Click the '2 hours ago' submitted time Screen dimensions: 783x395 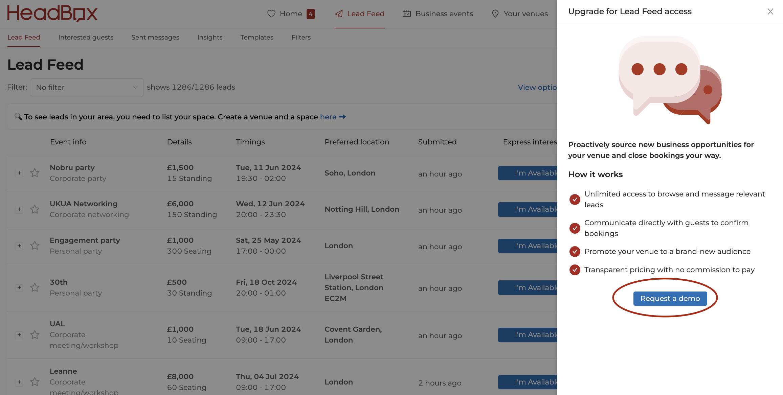pyautogui.click(x=440, y=383)
